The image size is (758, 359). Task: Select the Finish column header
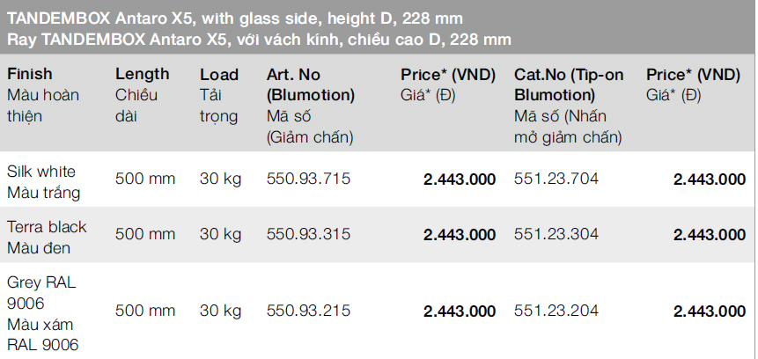[30, 74]
